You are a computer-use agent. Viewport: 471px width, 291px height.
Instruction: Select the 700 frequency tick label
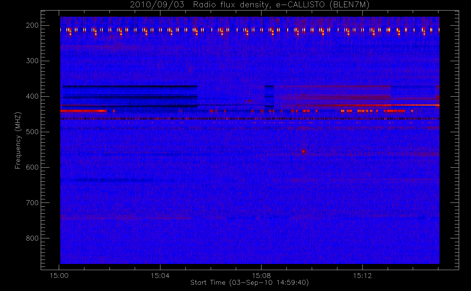click(x=32, y=203)
